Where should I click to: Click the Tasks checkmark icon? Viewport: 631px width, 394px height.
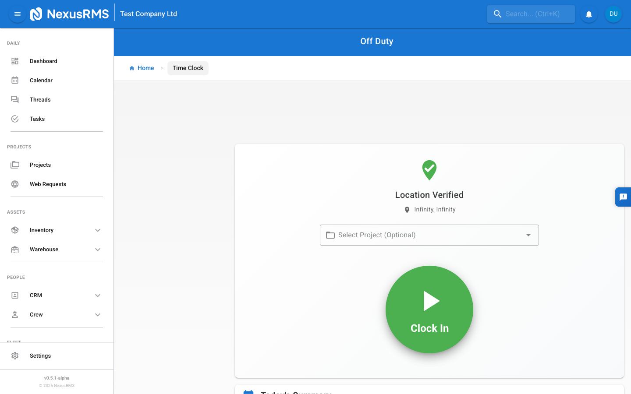[x=15, y=119]
